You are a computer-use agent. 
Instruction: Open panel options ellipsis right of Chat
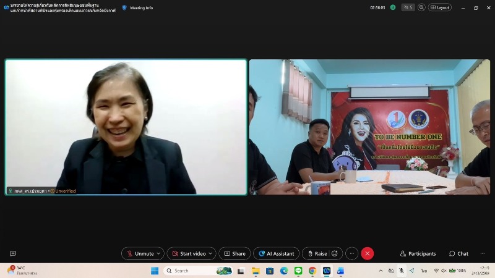pos(483,253)
